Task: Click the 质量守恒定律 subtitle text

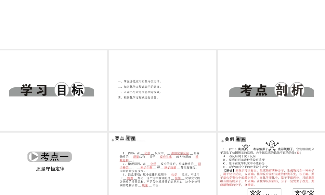Action: 50,169
